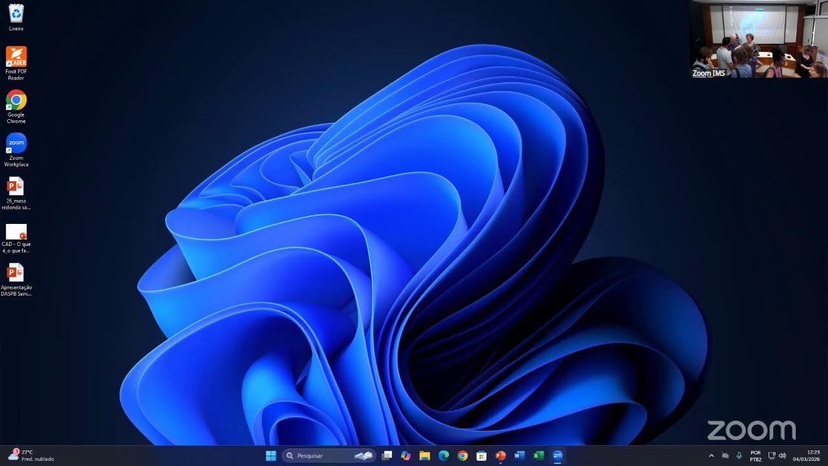Open the Windows Start menu
The width and height of the screenshot is (828, 466).
coord(271,456)
